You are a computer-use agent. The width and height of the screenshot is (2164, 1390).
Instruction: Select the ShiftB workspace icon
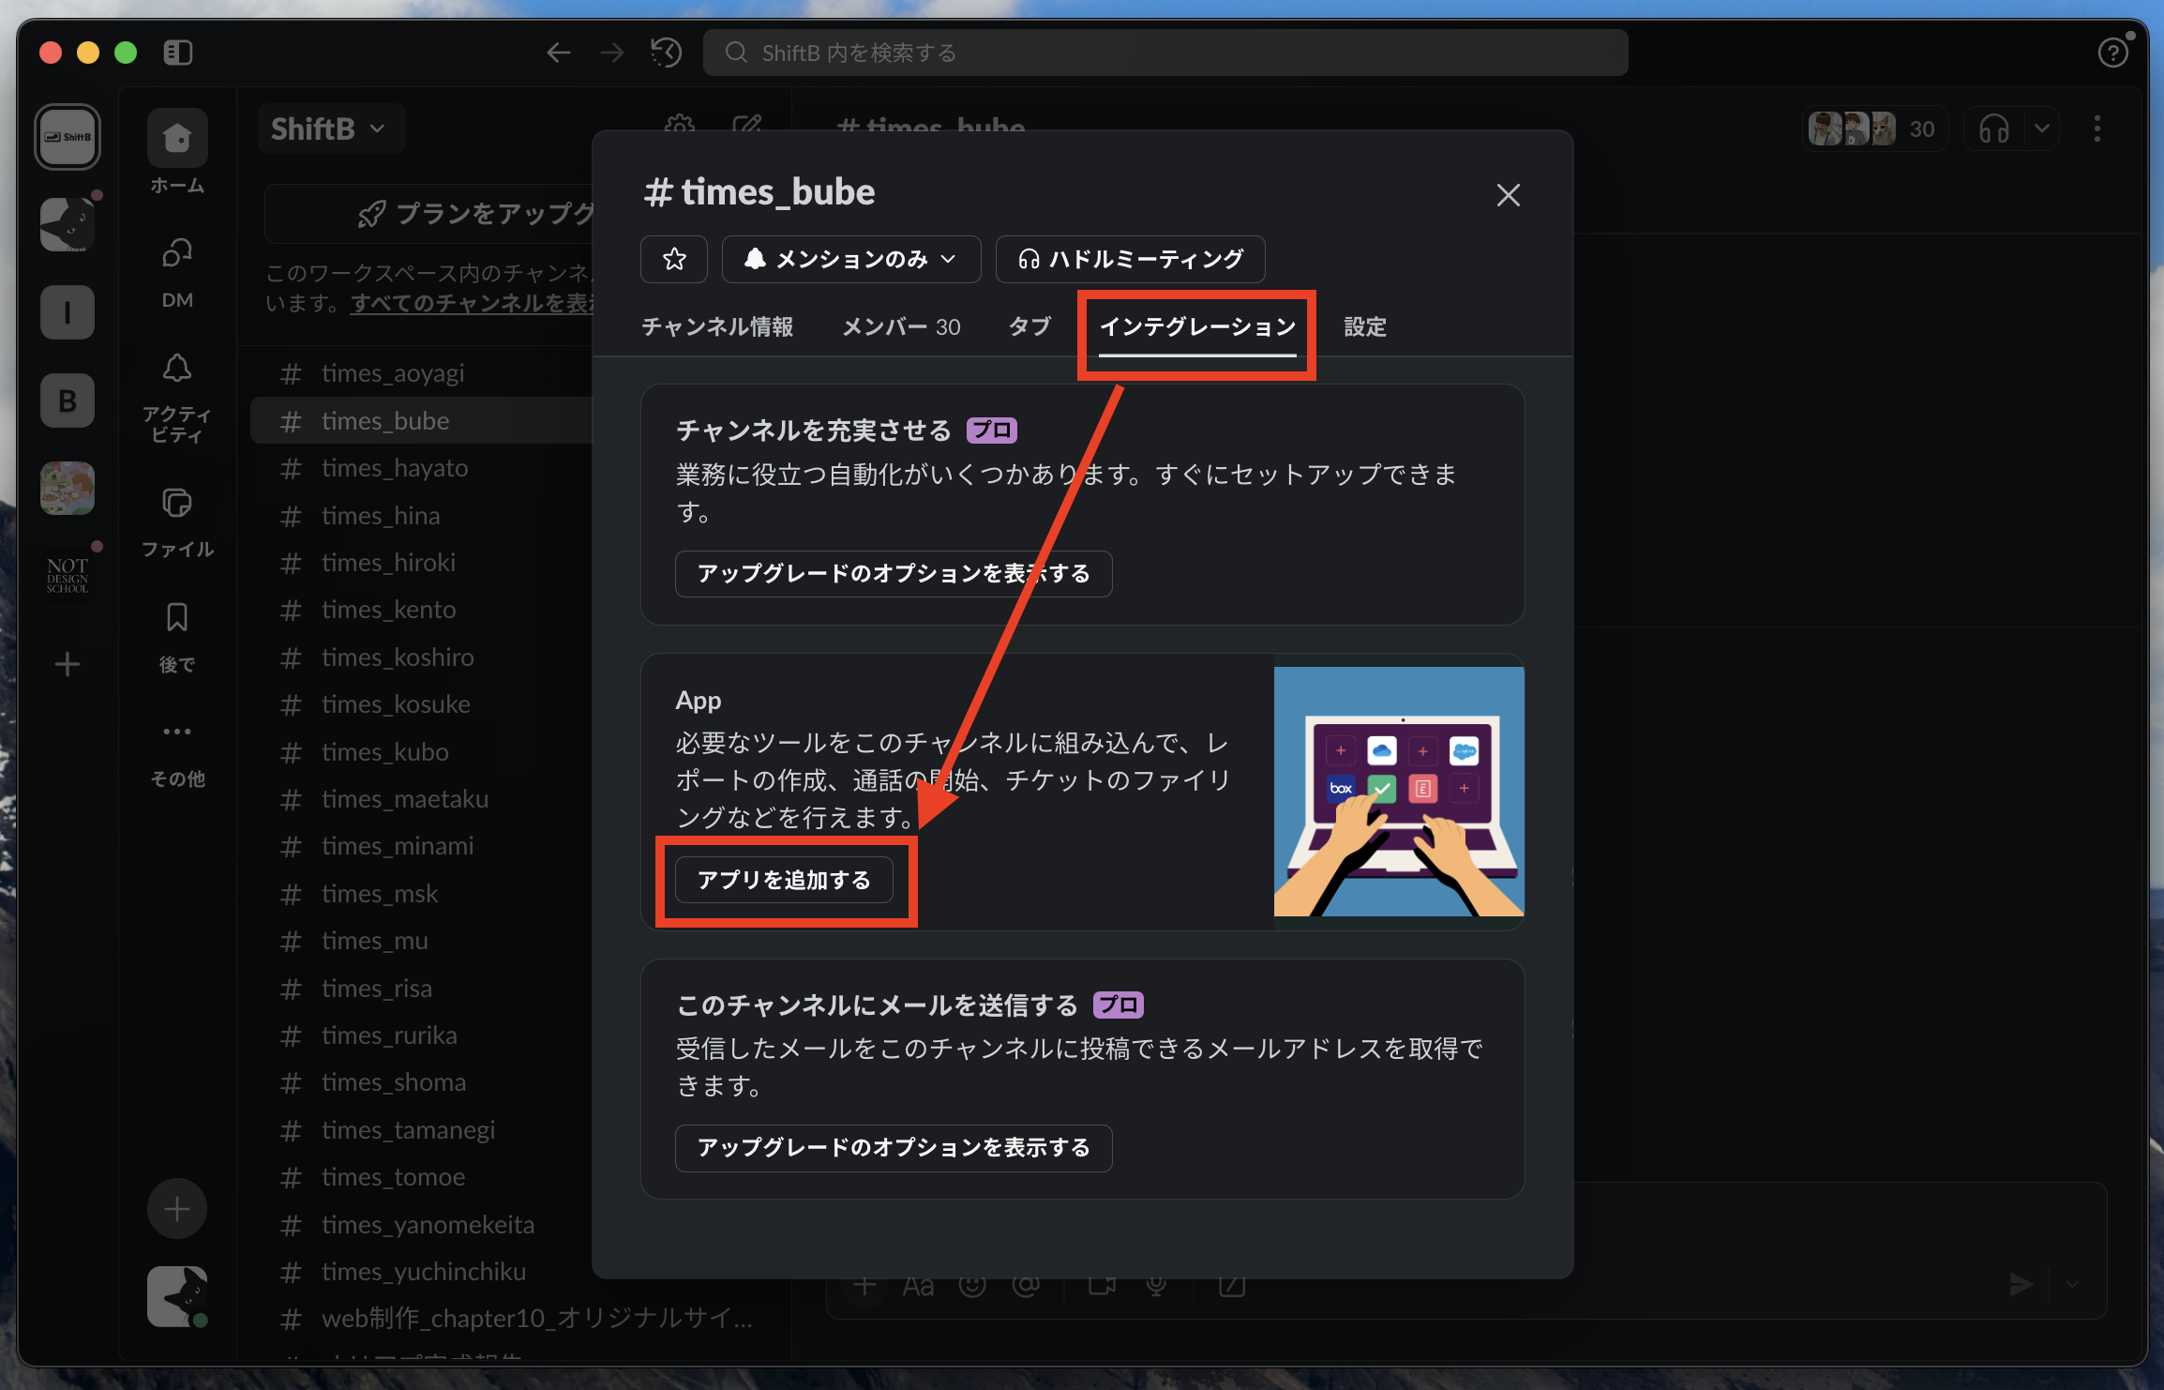68,137
